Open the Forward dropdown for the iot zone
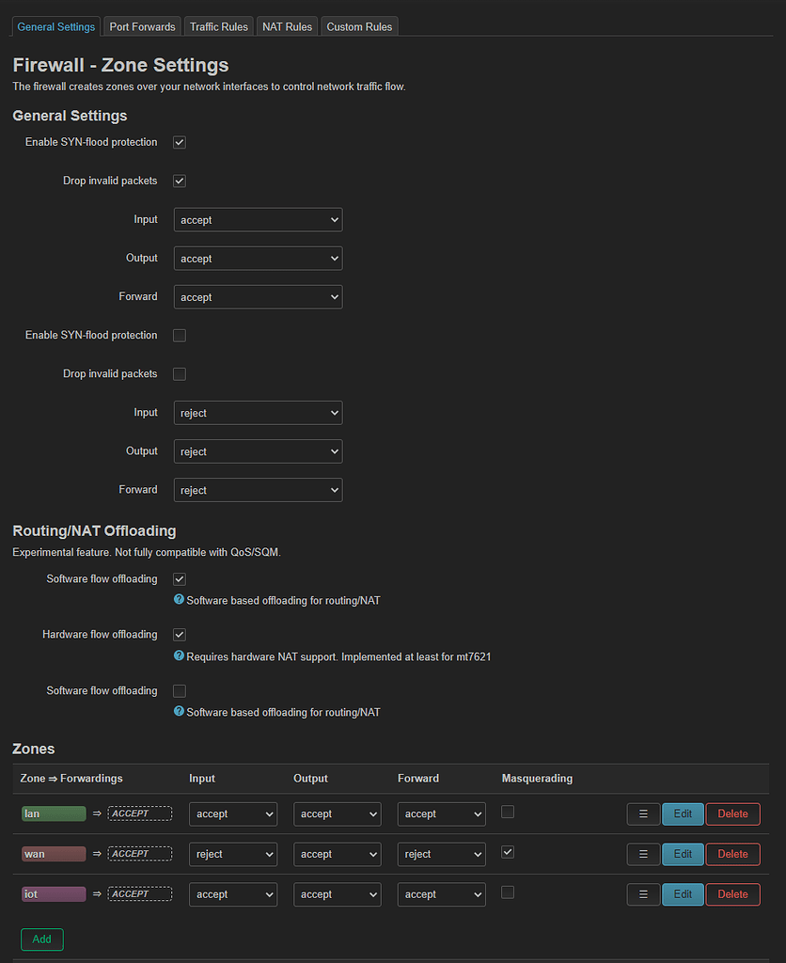This screenshot has width=786, height=963. (441, 893)
